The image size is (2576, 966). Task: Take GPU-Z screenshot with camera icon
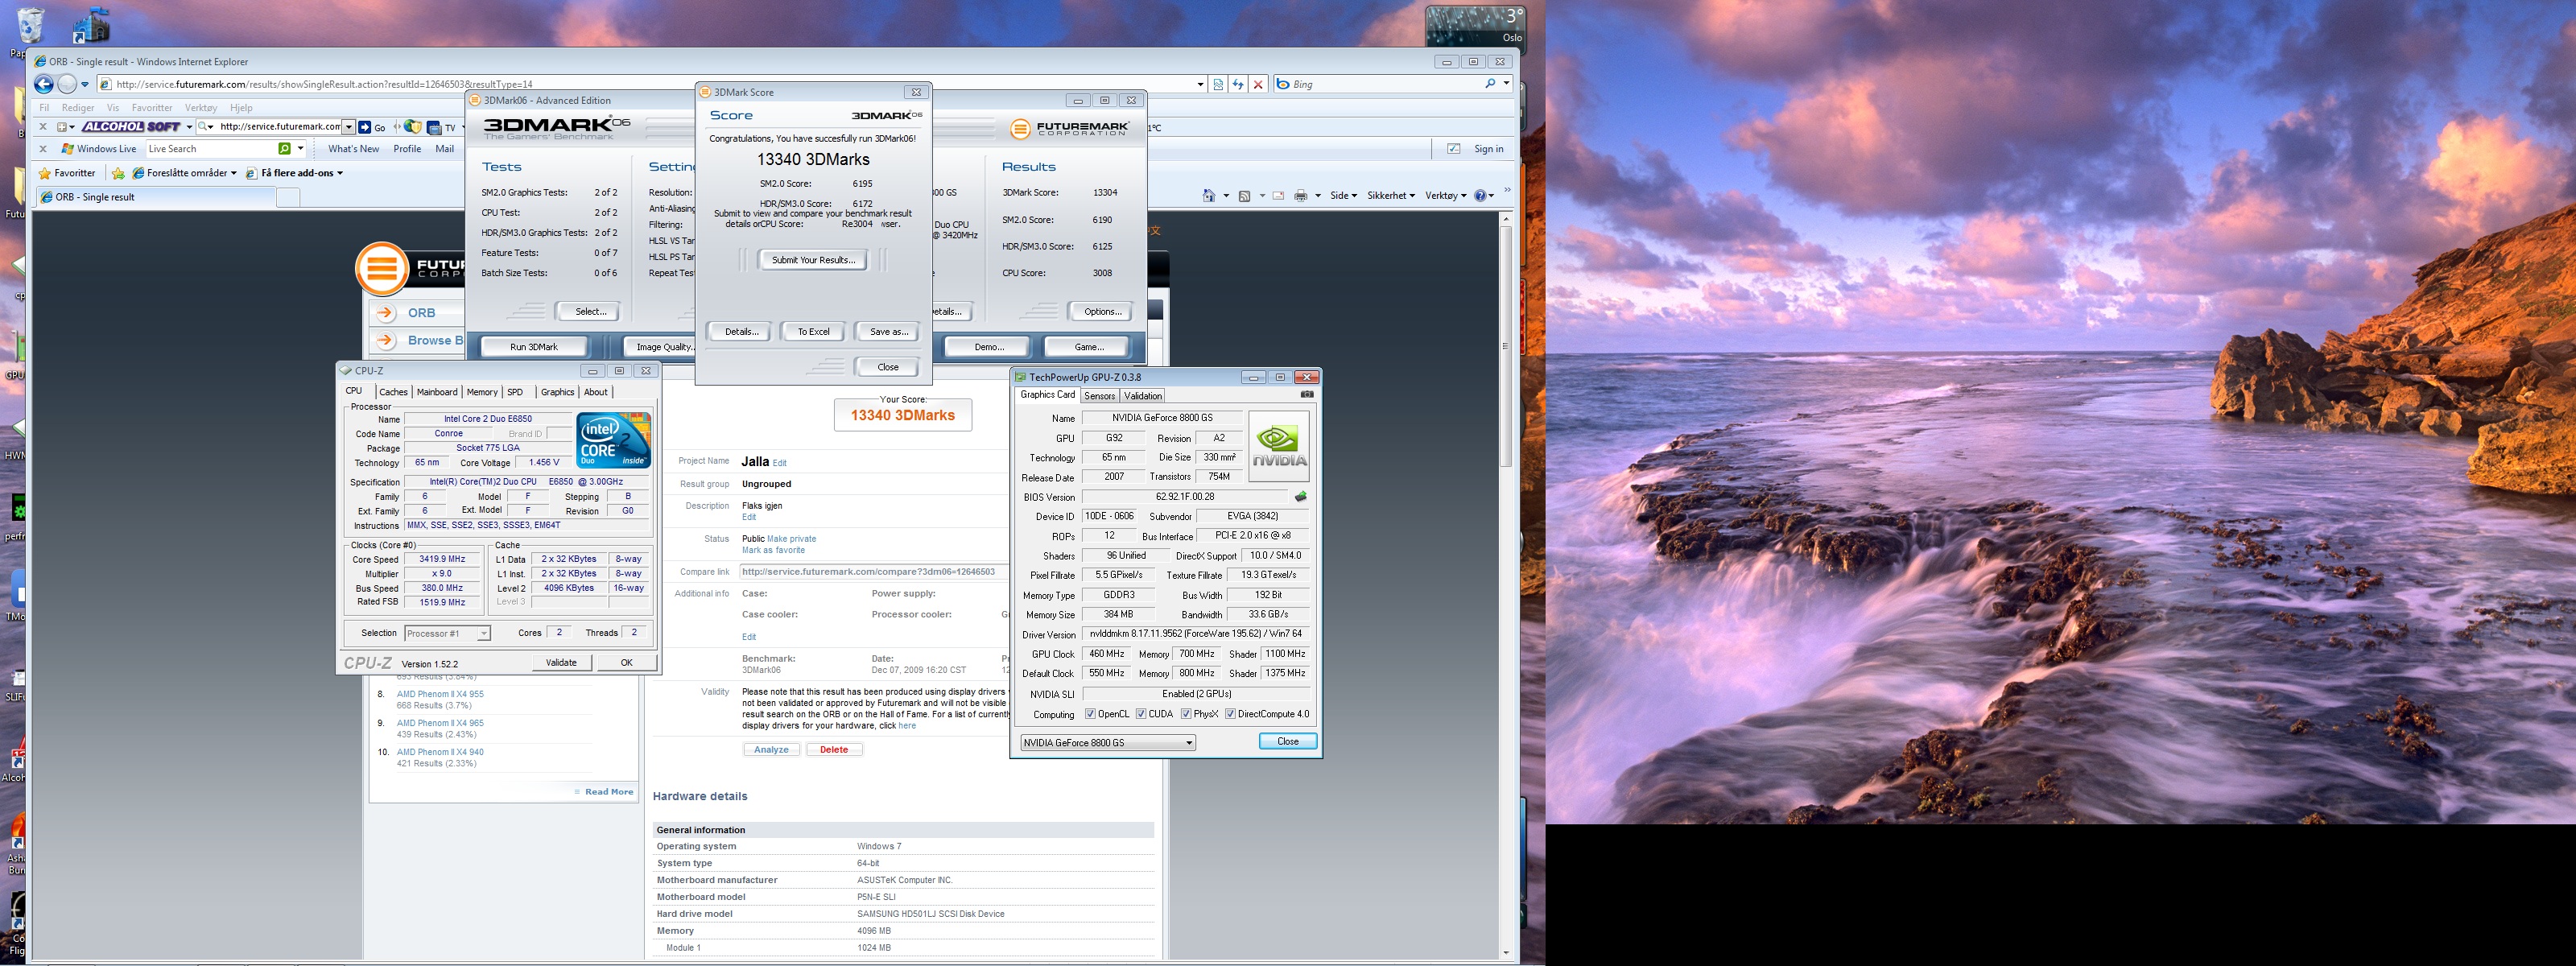[1306, 395]
